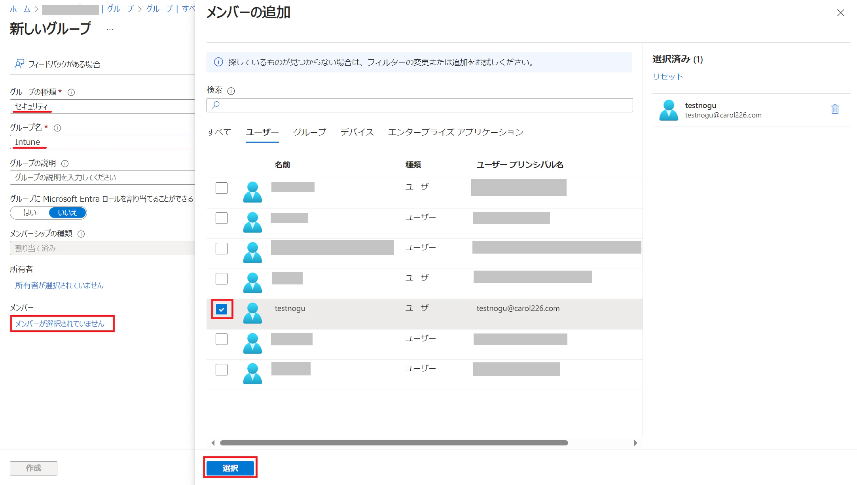
Task: Click the メンバーが選択されていません link
Action: coord(60,324)
